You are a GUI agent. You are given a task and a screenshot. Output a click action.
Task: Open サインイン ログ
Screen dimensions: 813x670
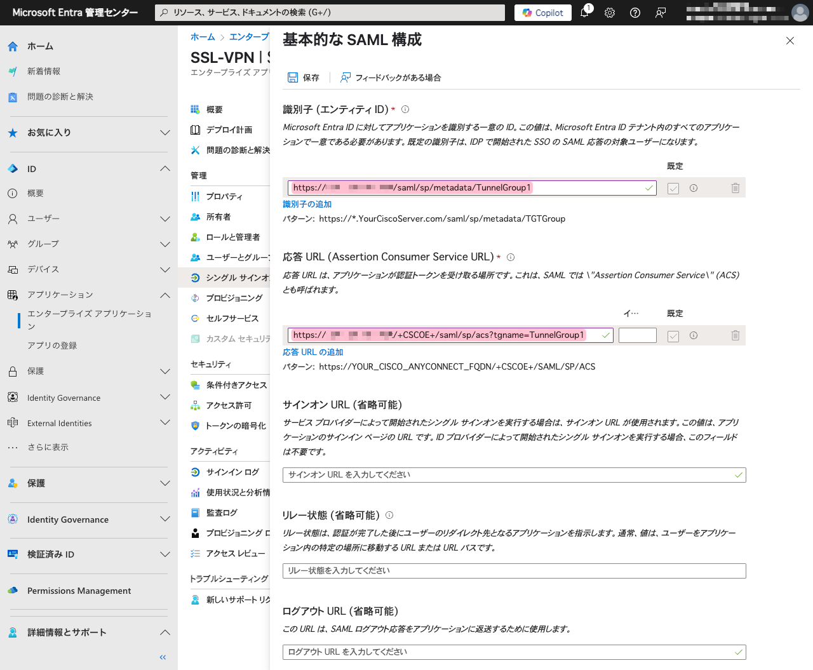click(232, 472)
